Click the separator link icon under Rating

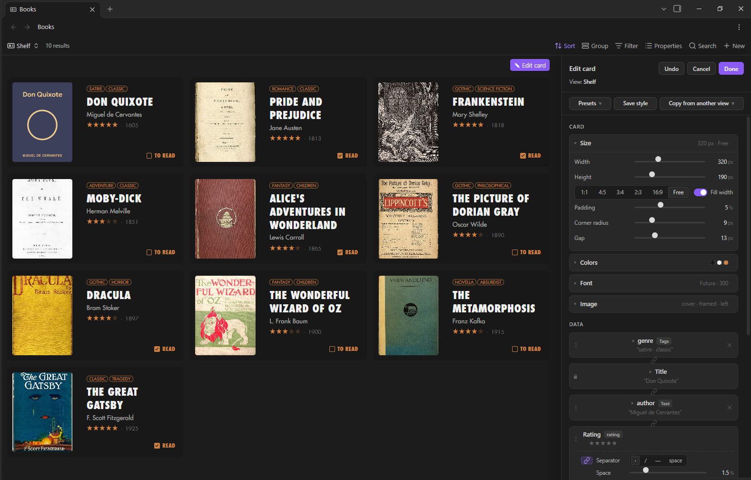[x=587, y=460]
